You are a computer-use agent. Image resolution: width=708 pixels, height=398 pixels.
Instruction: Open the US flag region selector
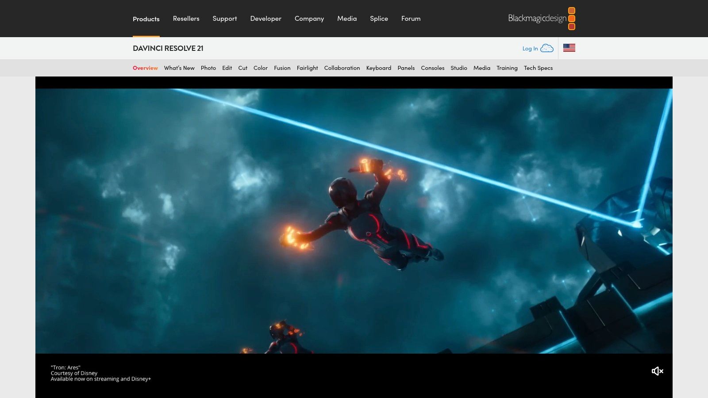click(x=569, y=48)
